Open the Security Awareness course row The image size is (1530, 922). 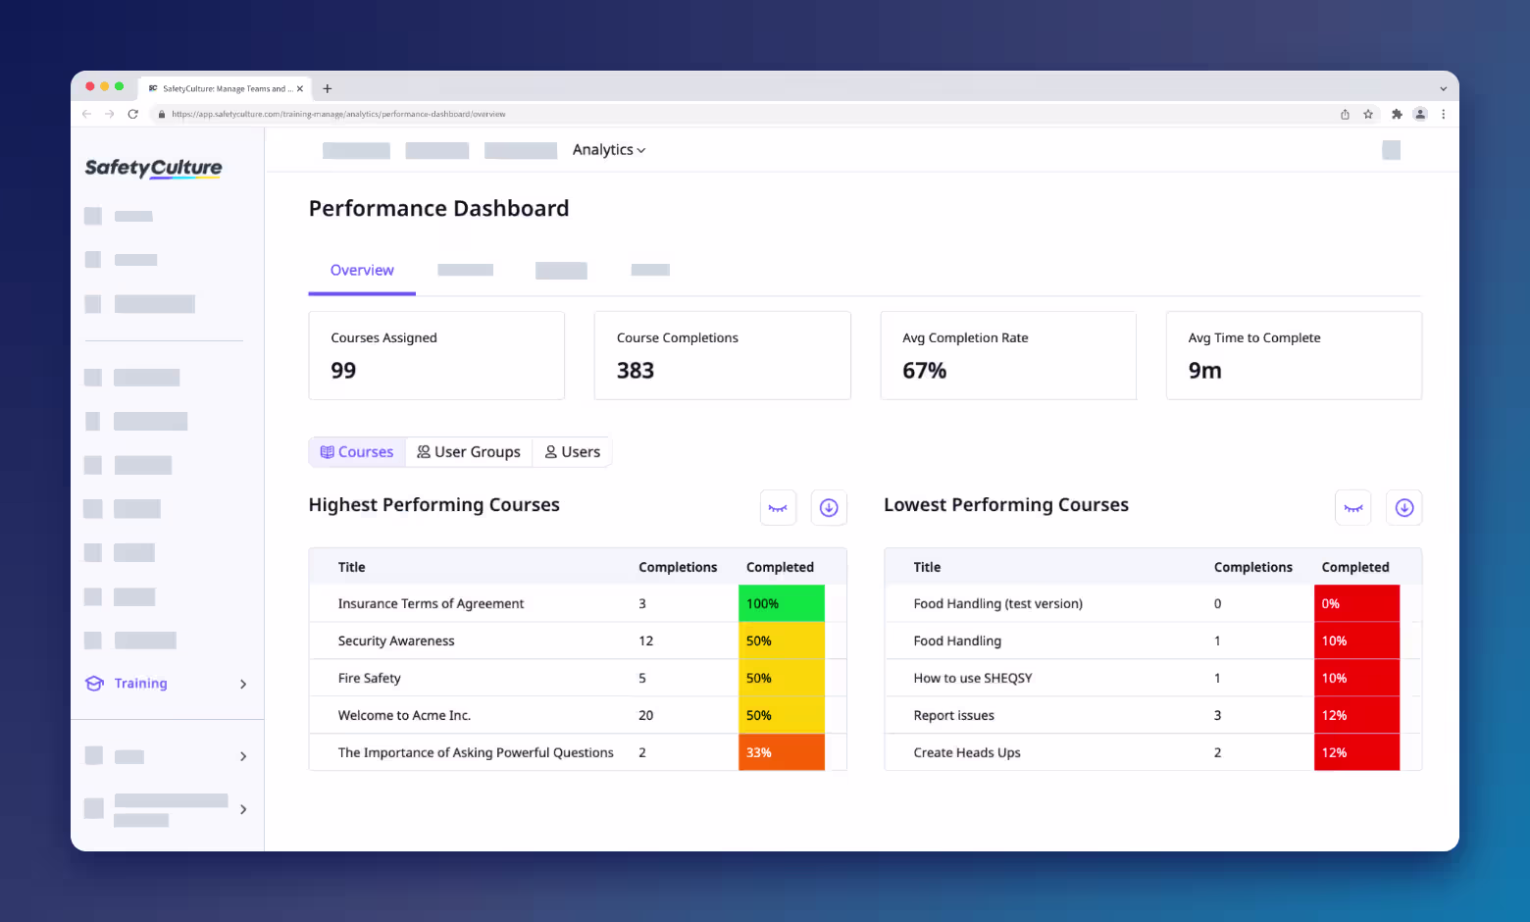(x=578, y=640)
